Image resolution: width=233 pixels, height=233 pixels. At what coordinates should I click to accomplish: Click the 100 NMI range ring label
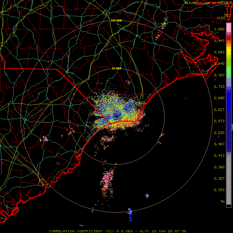click(x=116, y=20)
